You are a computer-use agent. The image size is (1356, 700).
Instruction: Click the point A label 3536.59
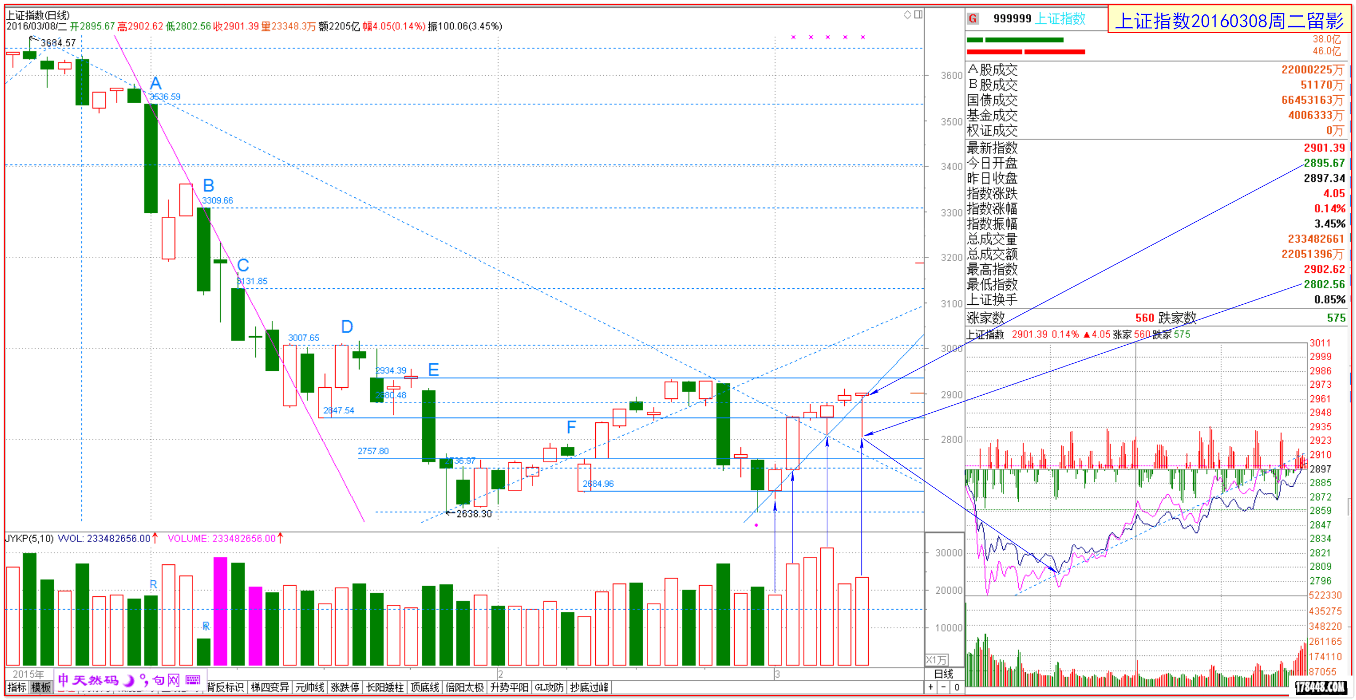[164, 97]
